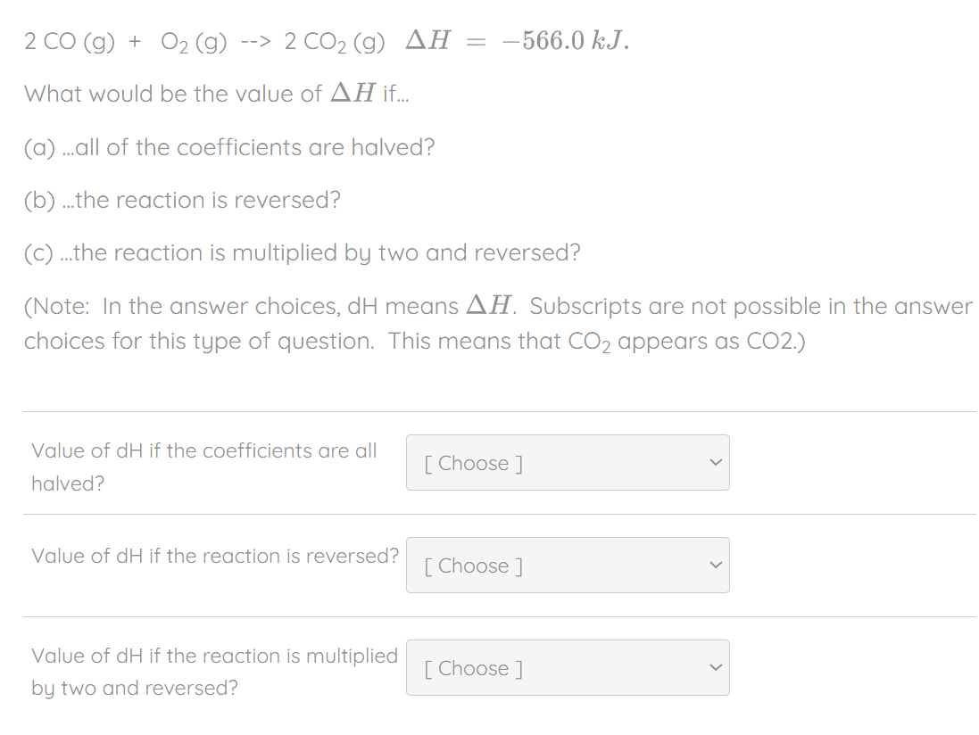Select the first [ Choose ] placeholder text

click(472, 462)
